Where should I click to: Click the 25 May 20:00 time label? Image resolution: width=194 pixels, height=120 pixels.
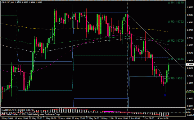click(x=79, y=118)
